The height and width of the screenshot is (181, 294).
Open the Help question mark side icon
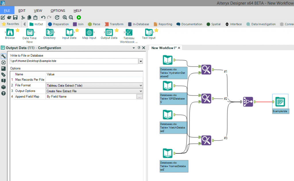click(x=3, y=93)
